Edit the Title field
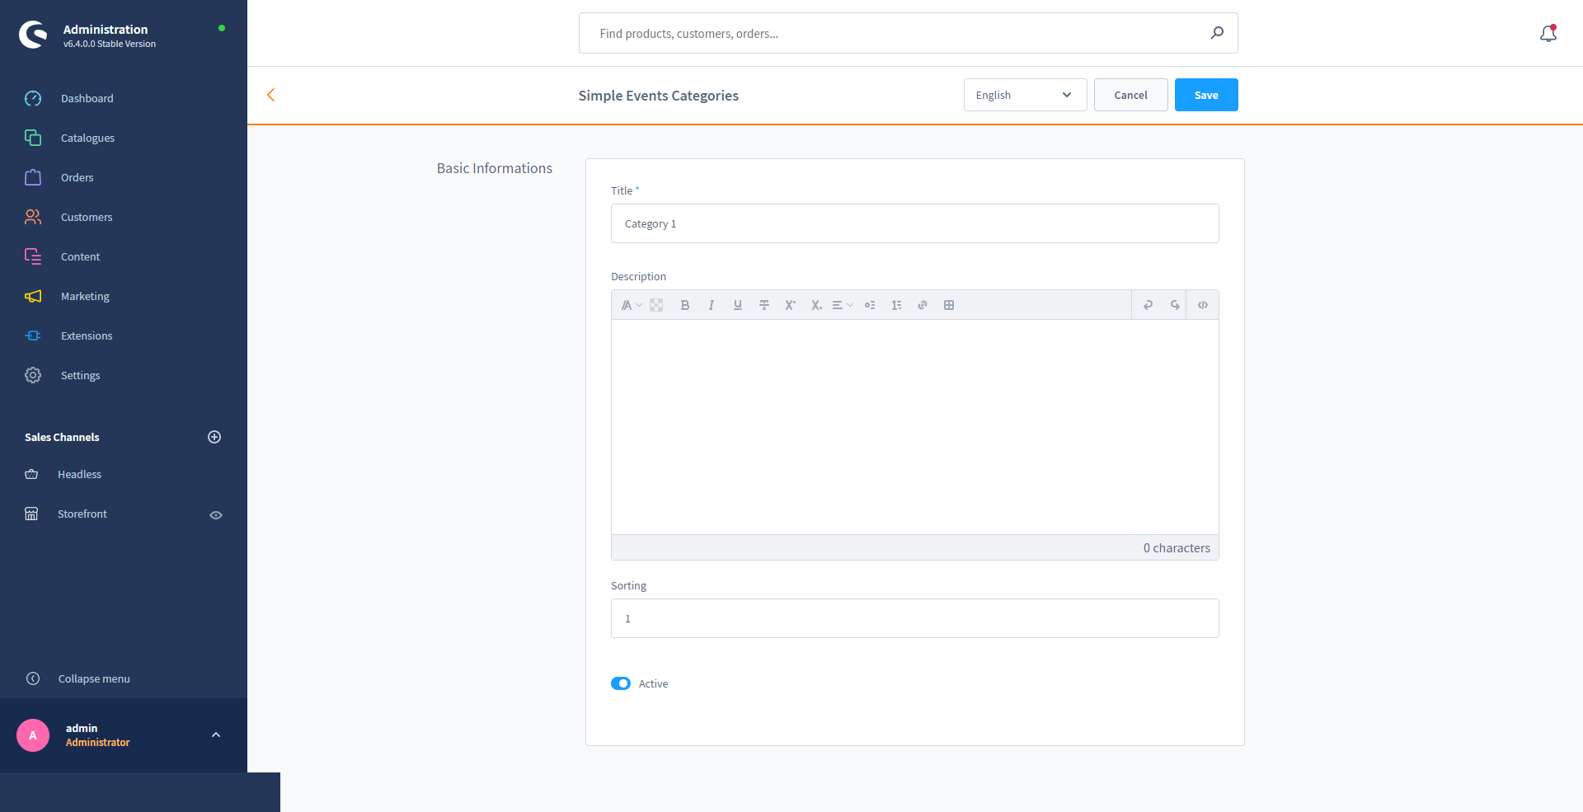The image size is (1583, 812). [914, 223]
